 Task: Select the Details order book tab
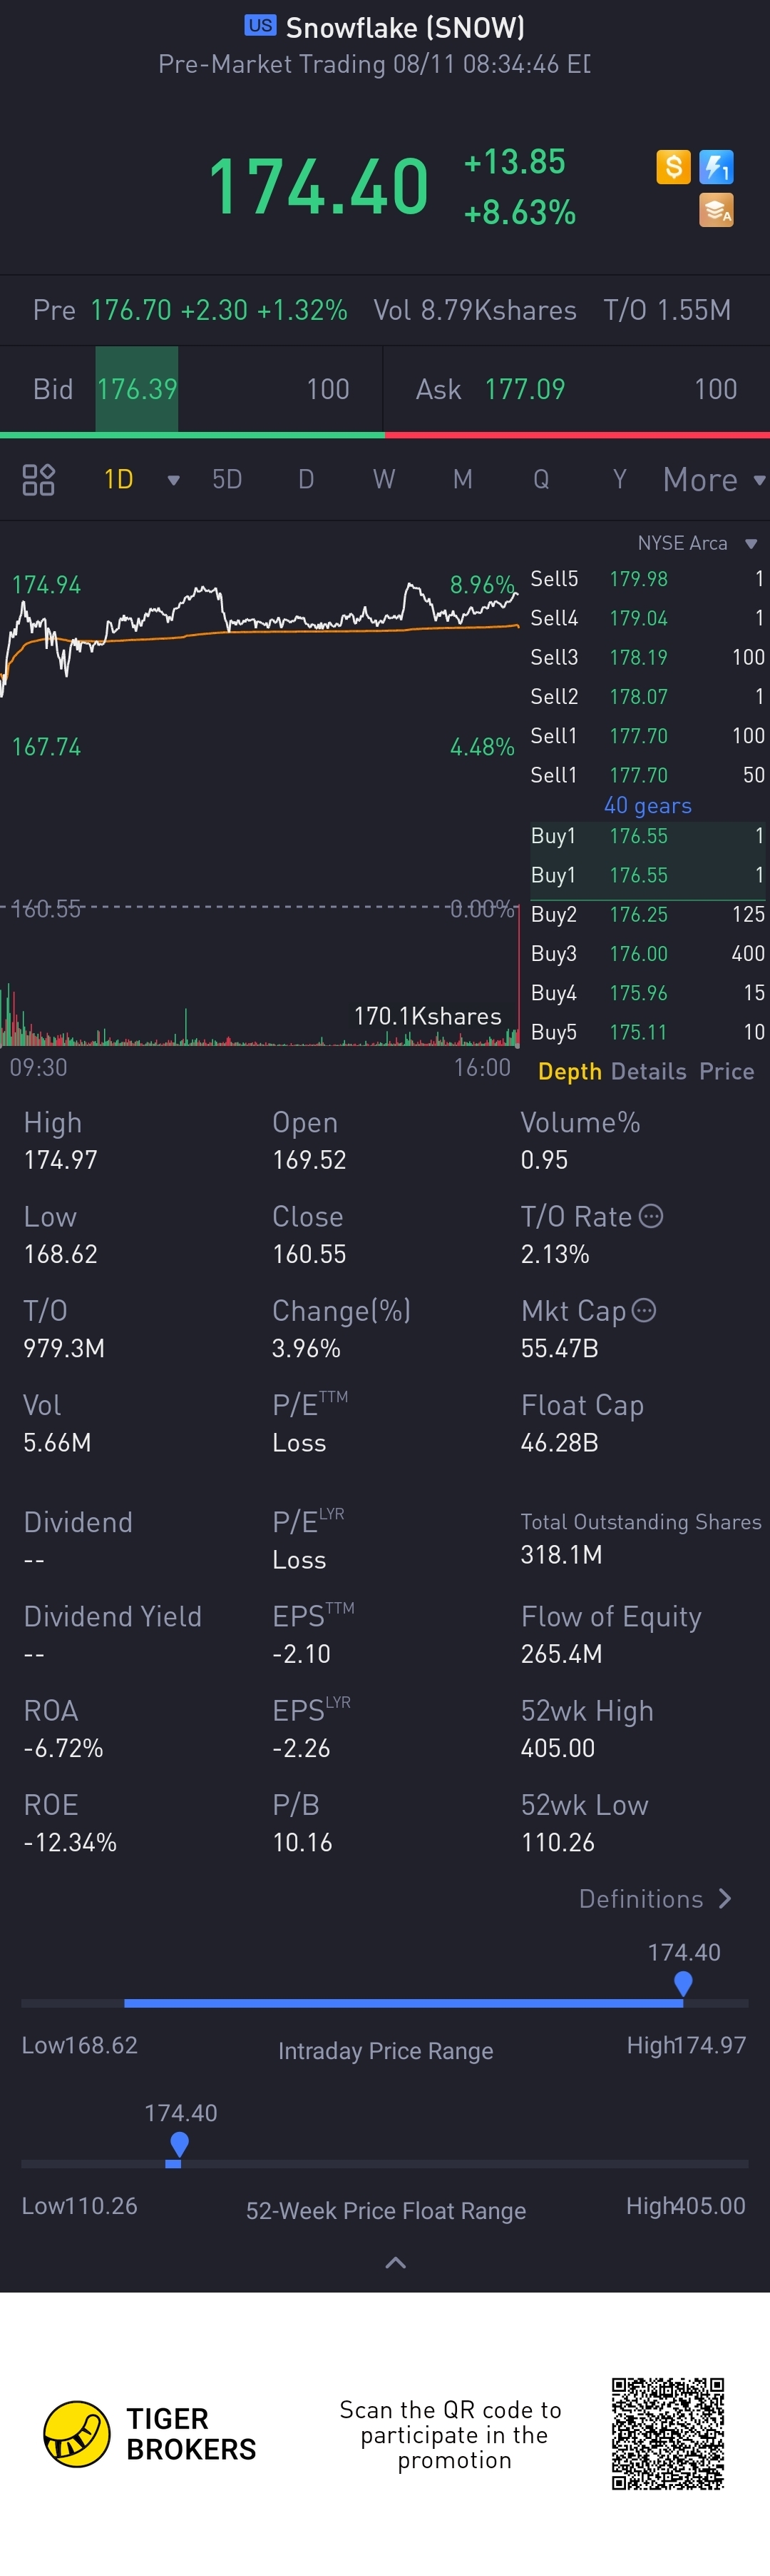(x=648, y=1072)
